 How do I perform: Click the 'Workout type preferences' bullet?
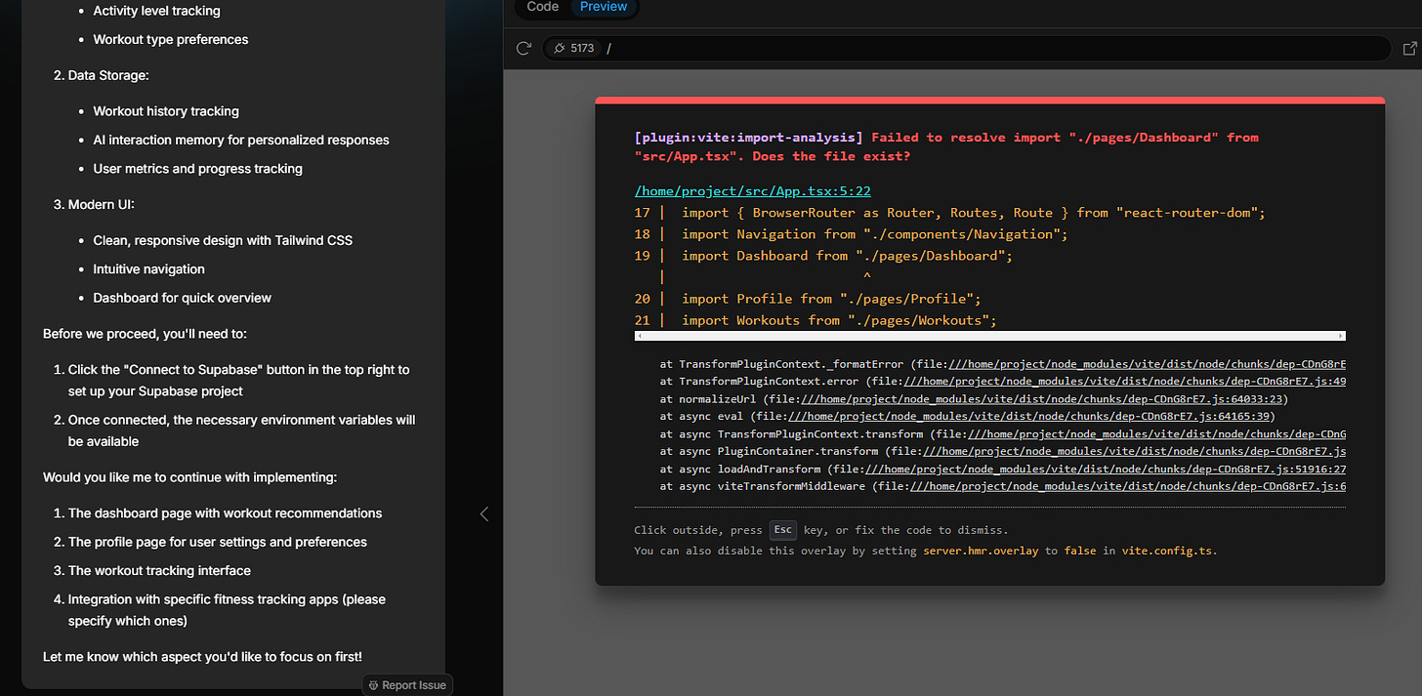coord(170,40)
